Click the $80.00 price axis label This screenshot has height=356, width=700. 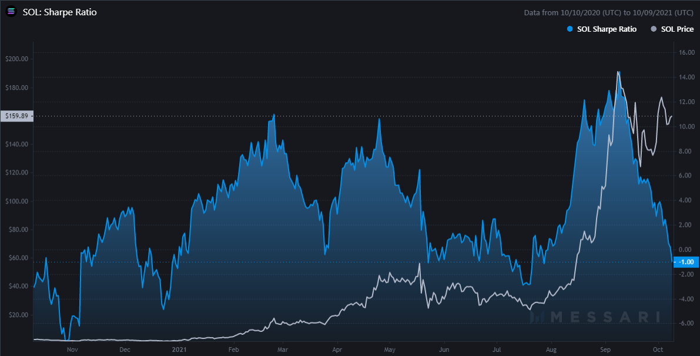tap(18, 230)
